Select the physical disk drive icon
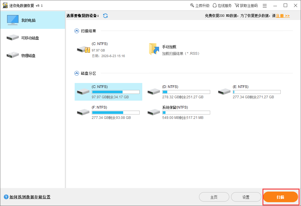 [x=13, y=55]
